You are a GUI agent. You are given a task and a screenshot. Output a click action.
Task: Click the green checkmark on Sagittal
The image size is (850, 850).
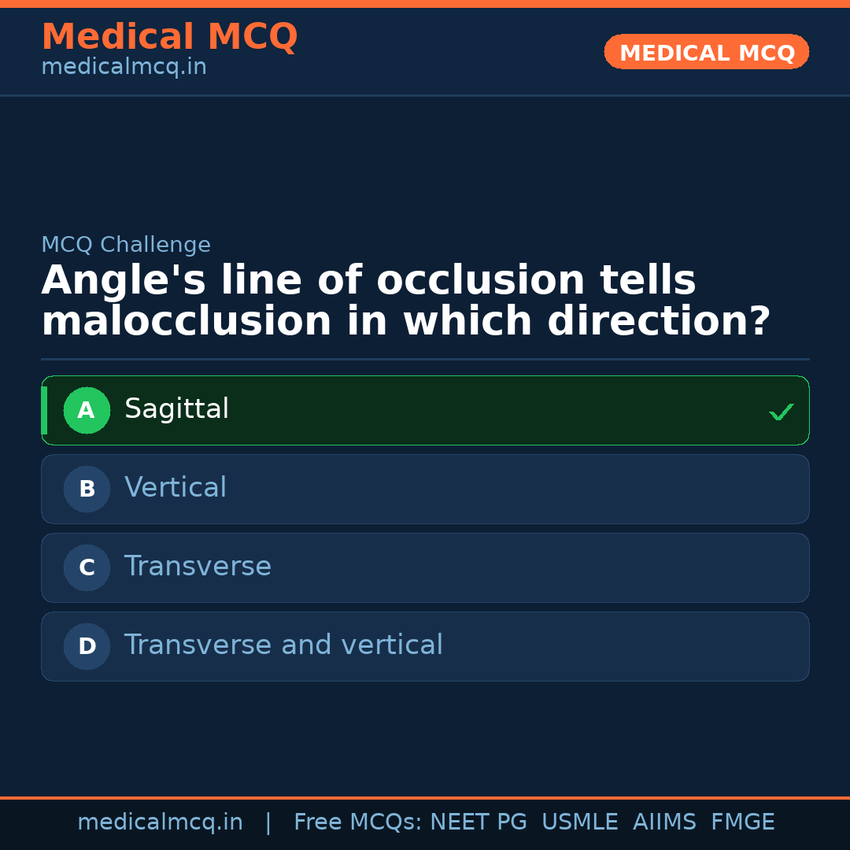(x=781, y=412)
